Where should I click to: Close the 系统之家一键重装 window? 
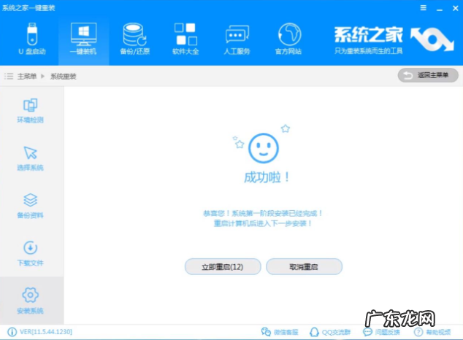coord(456,8)
